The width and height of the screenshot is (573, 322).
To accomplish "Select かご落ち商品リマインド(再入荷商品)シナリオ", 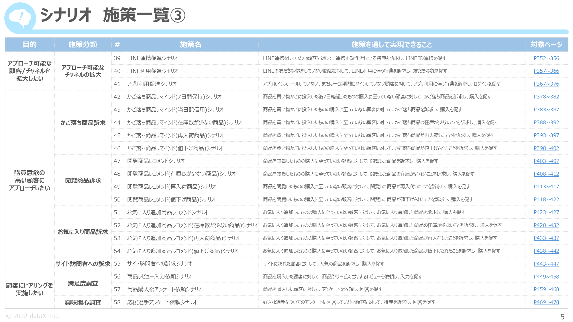I will pos(175,135).
